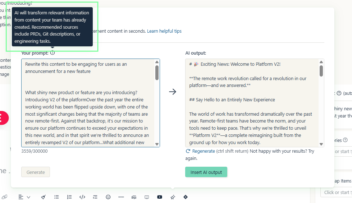Click the indent icon in toolbar

(x=95, y=197)
